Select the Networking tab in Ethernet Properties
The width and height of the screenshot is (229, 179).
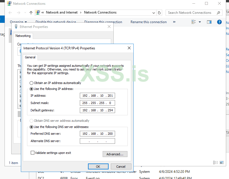click(x=23, y=36)
